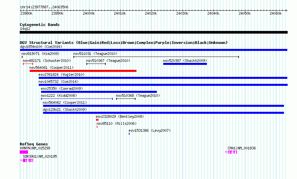The image size is (297, 179).
Task: Click the 24030k ruler tick label
Action: coord(182,13)
